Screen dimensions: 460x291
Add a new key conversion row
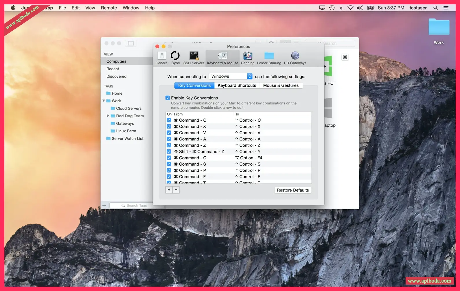[x=169, y=190]
